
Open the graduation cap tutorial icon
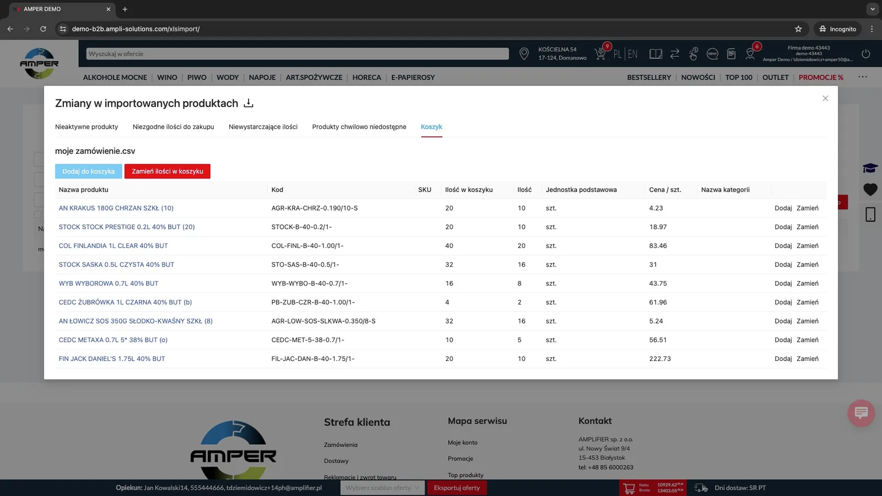click(870, 168)
